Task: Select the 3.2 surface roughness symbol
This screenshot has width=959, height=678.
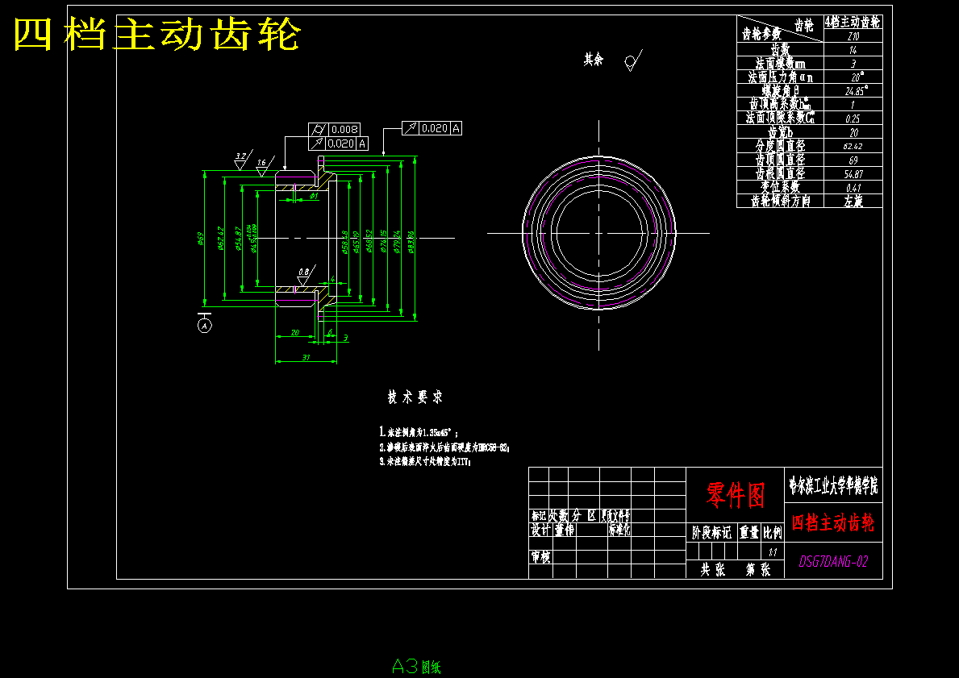Action: [x=242, y=160]
